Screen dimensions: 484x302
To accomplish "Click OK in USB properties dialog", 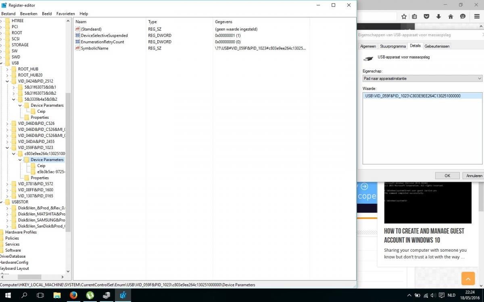I will (x=447, y=176).
